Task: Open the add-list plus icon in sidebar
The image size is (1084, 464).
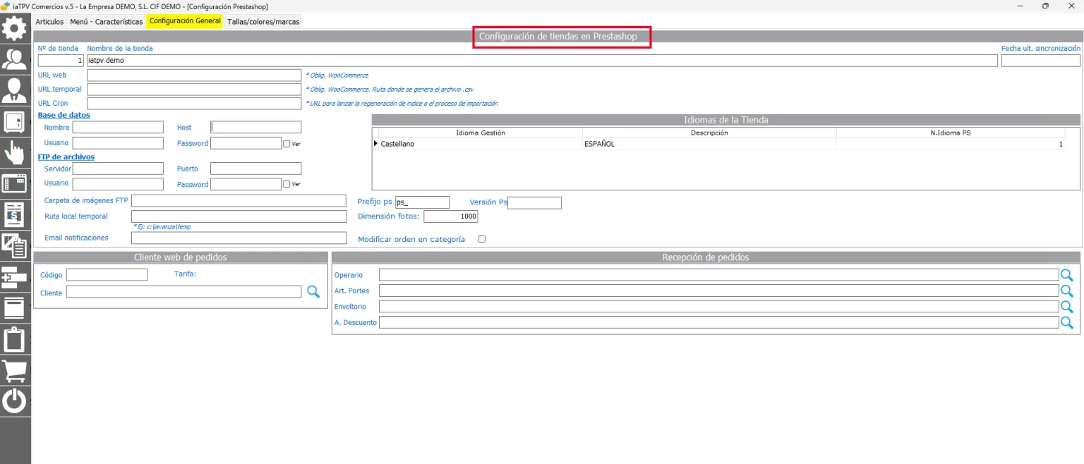Action: (x=15, y=276)
